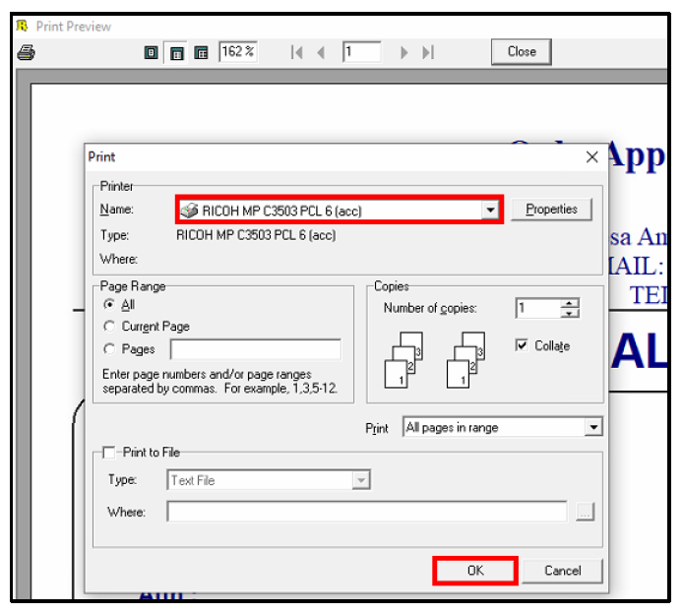Go to last page arrow

click(428, 53)
